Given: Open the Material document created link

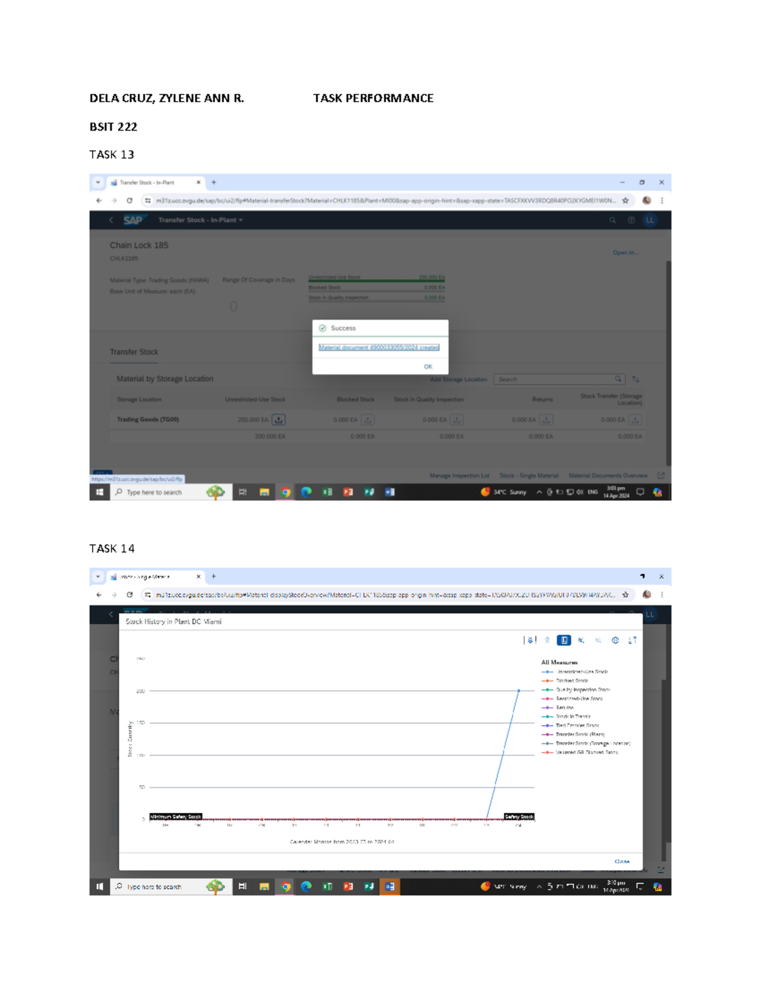Looking at the screenshot, I should pos(379,348).
